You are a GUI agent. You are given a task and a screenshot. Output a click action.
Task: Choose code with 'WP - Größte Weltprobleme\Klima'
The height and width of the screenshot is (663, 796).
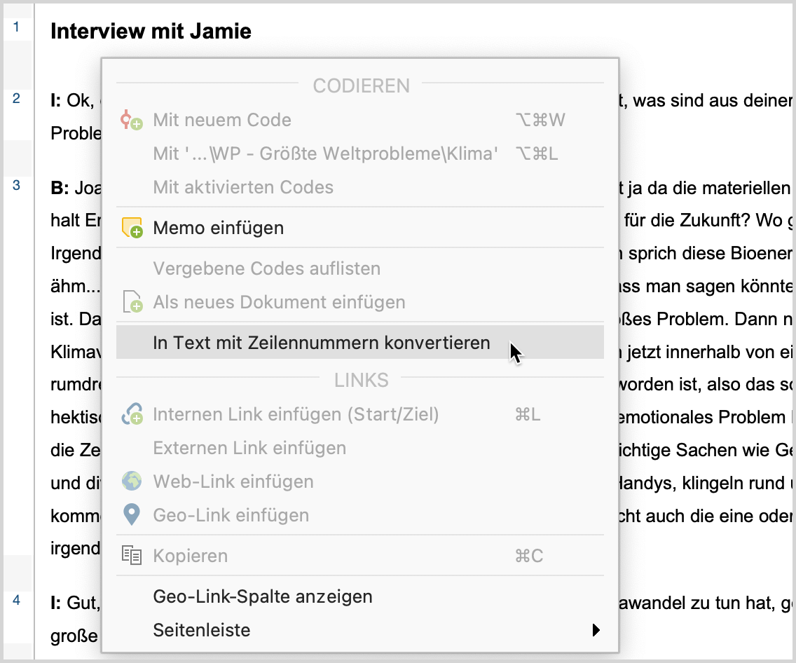coord(325,153)
